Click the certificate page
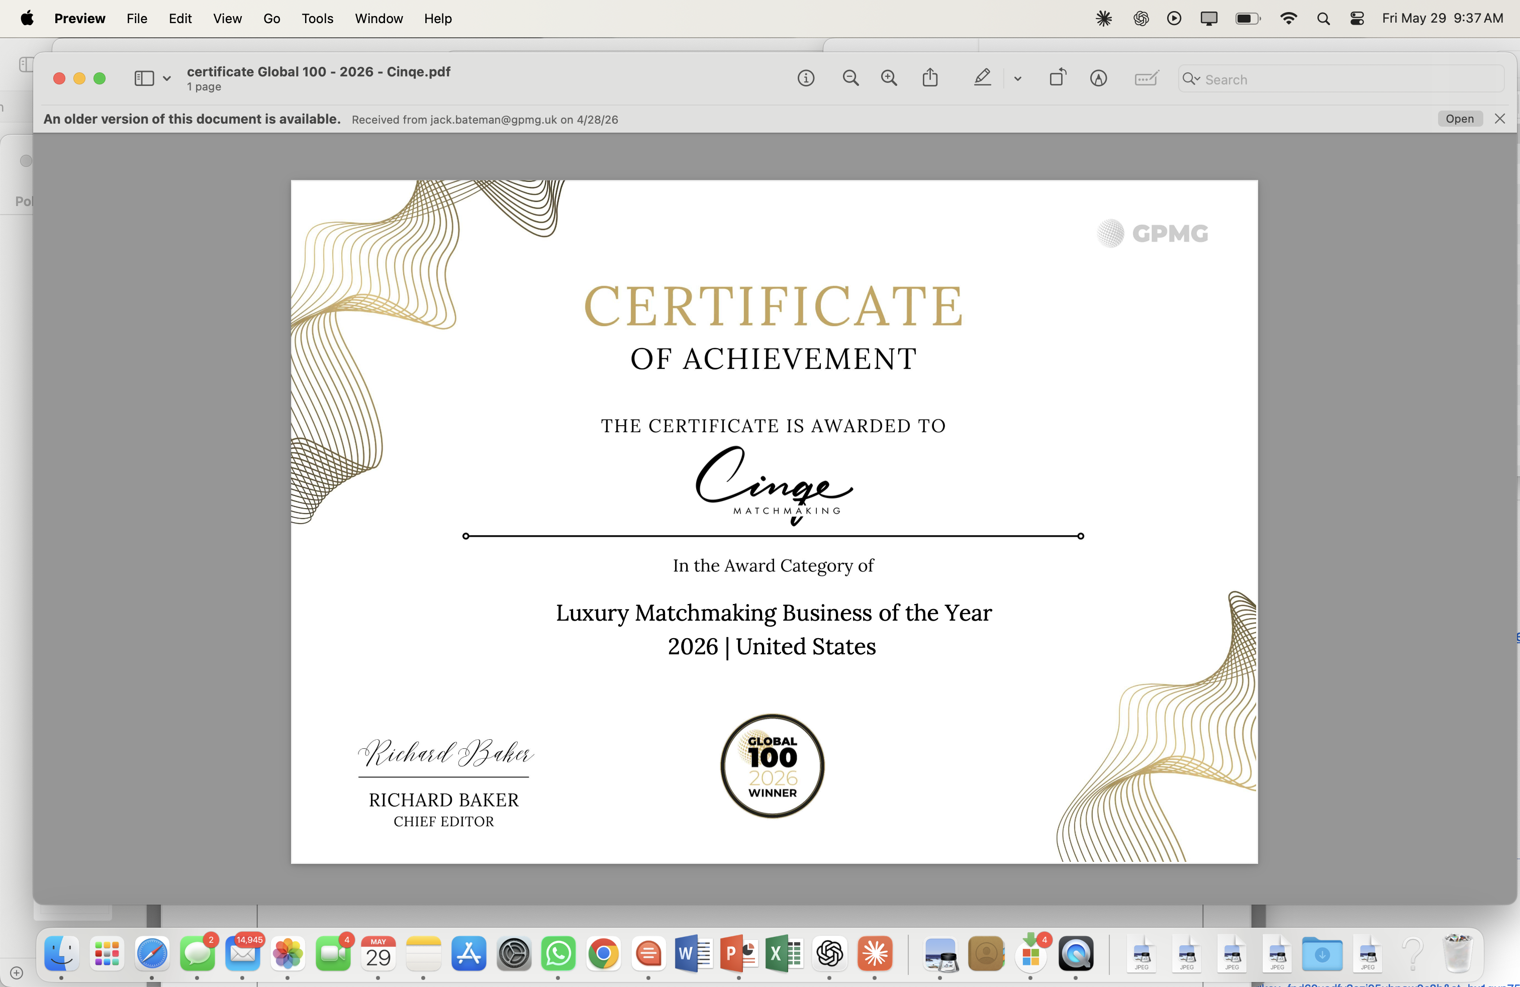This screenshot has width=1520, height=987. tap(774, 522)
